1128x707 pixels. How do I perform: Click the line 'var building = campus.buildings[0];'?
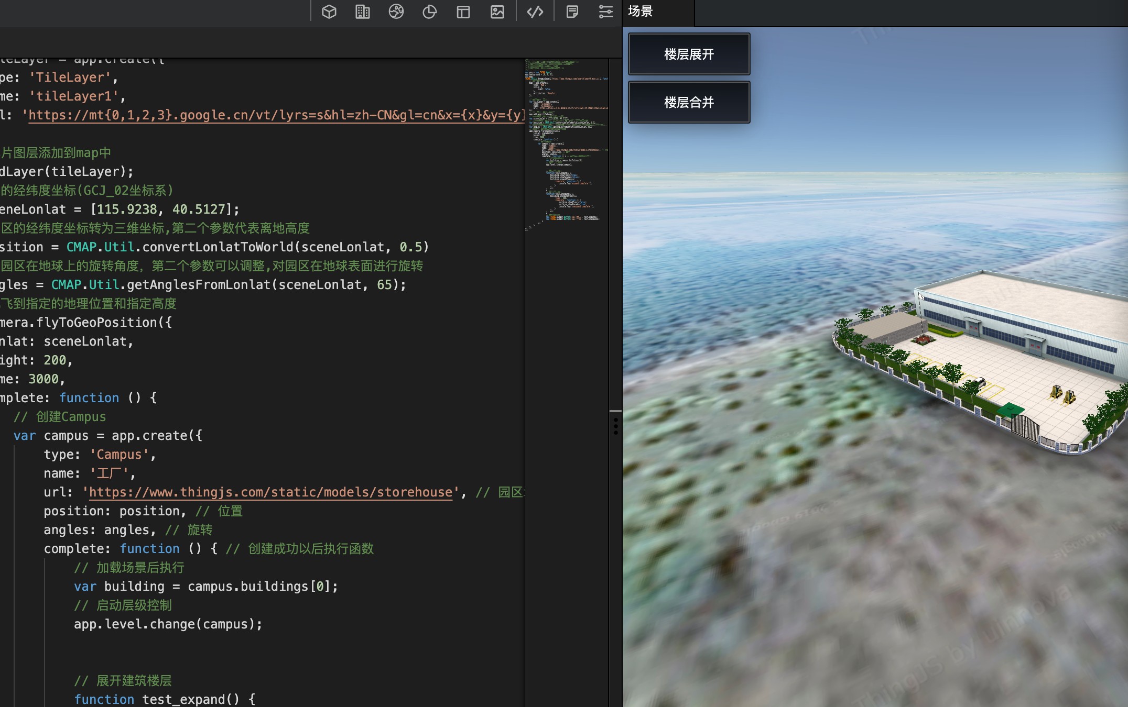tap(206, 587)
